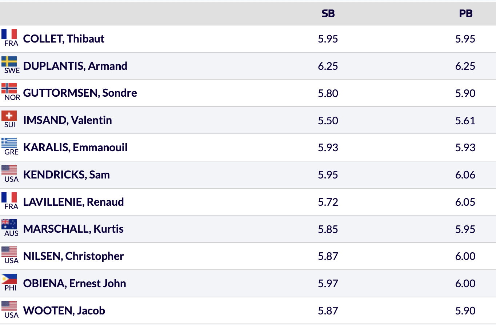The height and width of the screenshot is (325, 496).
Task: Click the USA flag beside WOOTEN, Jacob
Action: pyautogui.click(x=9, y=306)
